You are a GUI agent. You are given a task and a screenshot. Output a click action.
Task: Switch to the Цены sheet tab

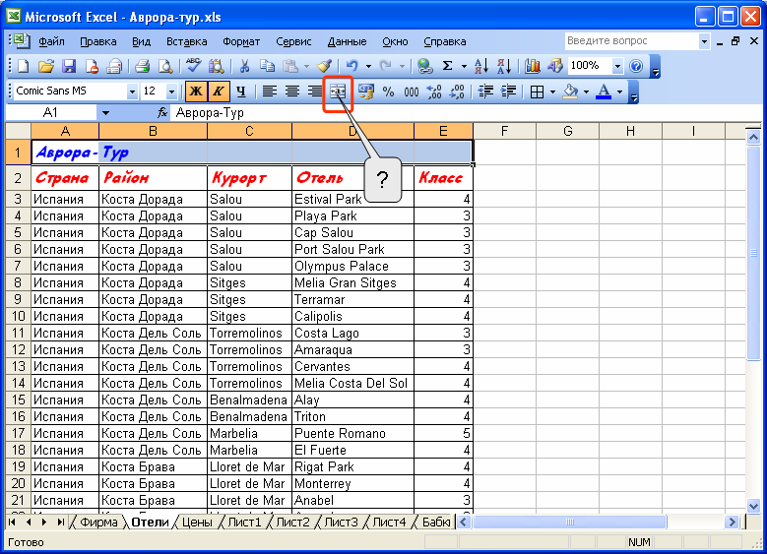(197, 523)
